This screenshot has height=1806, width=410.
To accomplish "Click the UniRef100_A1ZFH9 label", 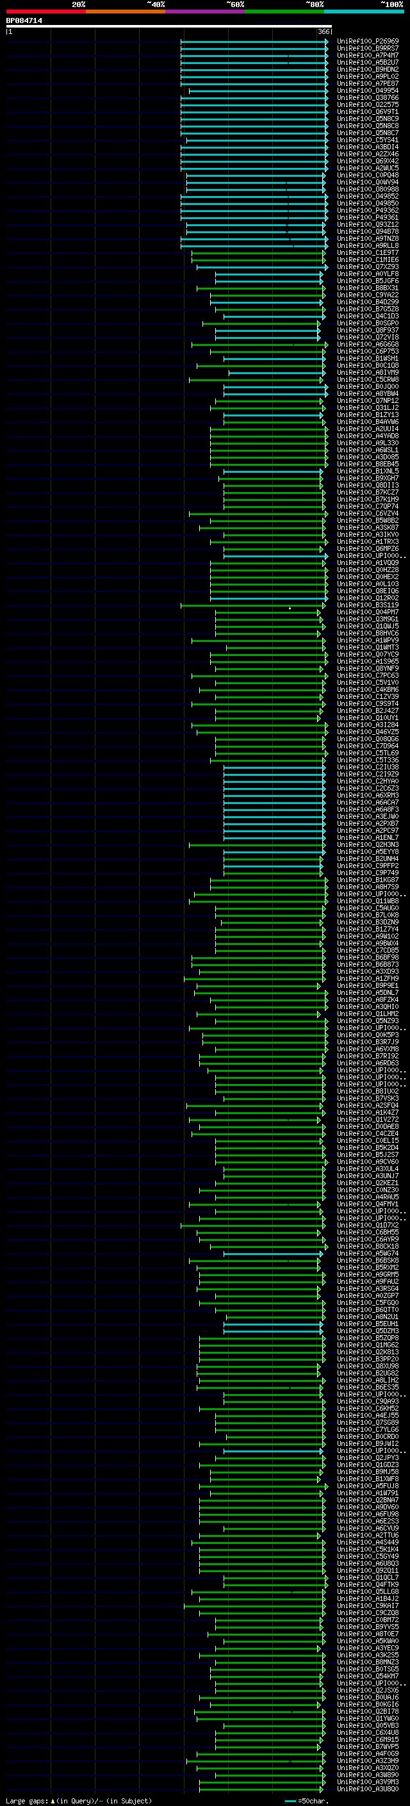I will click(368, 979).
